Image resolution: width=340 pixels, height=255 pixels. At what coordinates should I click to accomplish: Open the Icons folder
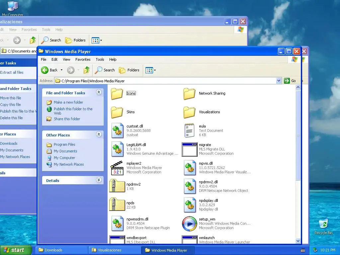117,93
